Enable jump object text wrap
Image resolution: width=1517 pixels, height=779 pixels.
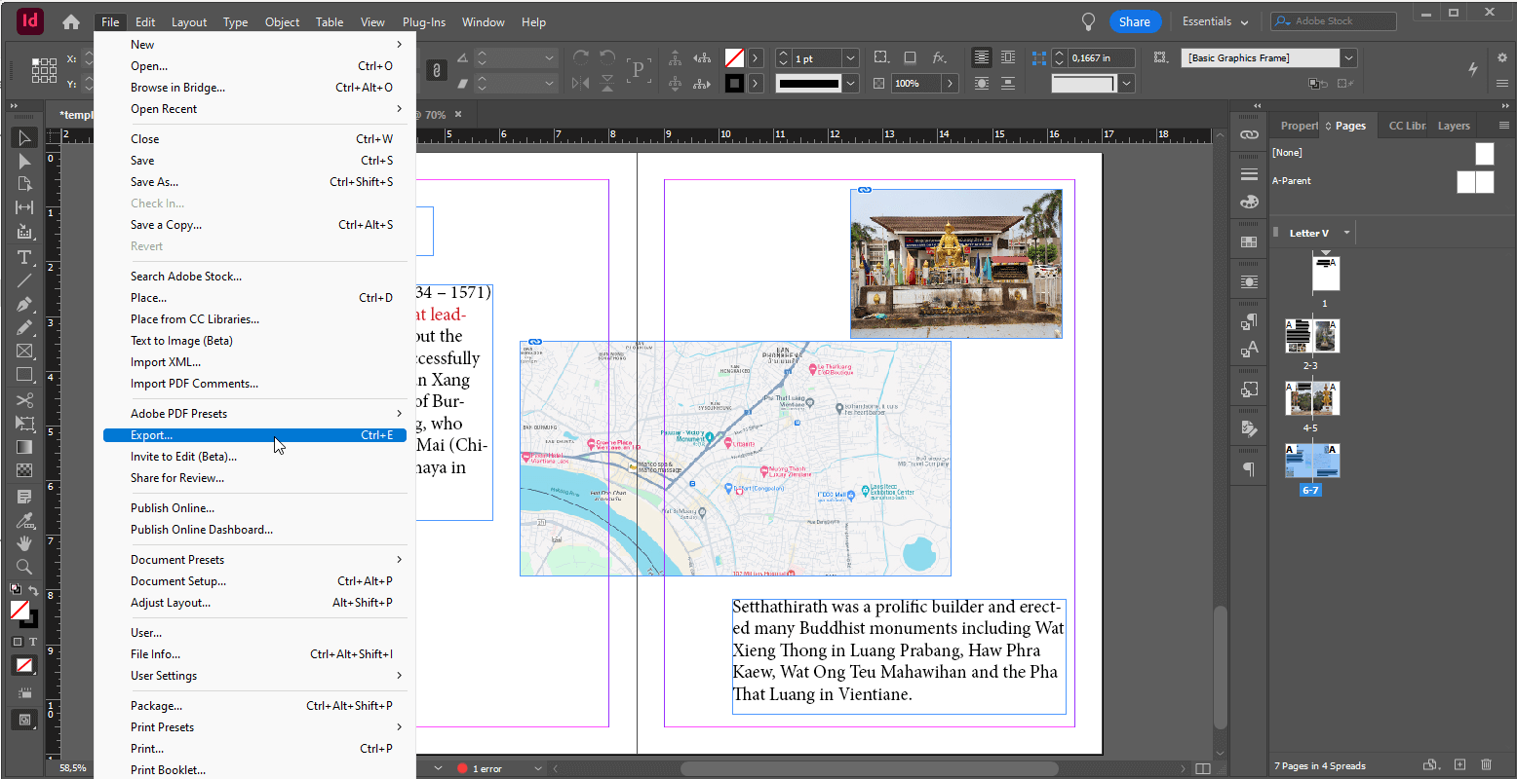coord(1008,83)
